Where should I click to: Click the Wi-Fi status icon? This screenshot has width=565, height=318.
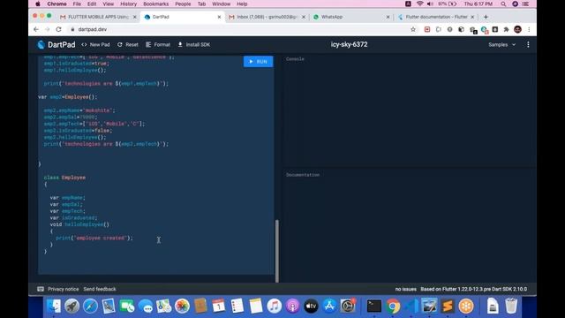tap(420, 4)
